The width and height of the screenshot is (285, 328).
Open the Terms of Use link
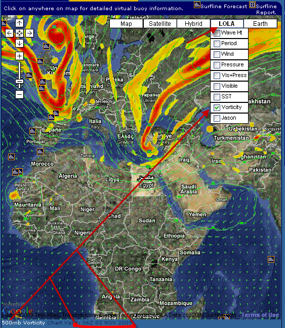(260, 315)
